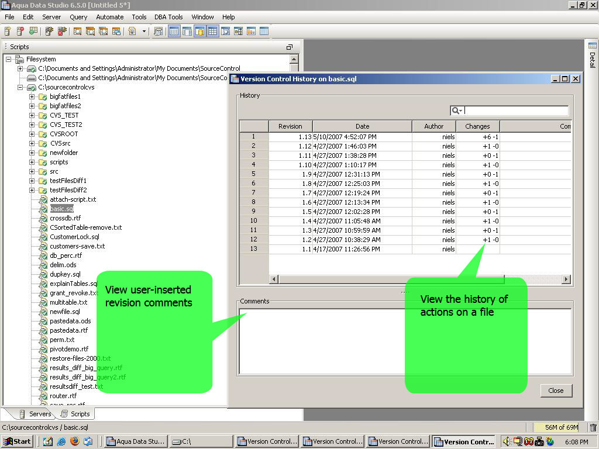
Task: Click the second query window magnifier icon
Action: [91, 32]
